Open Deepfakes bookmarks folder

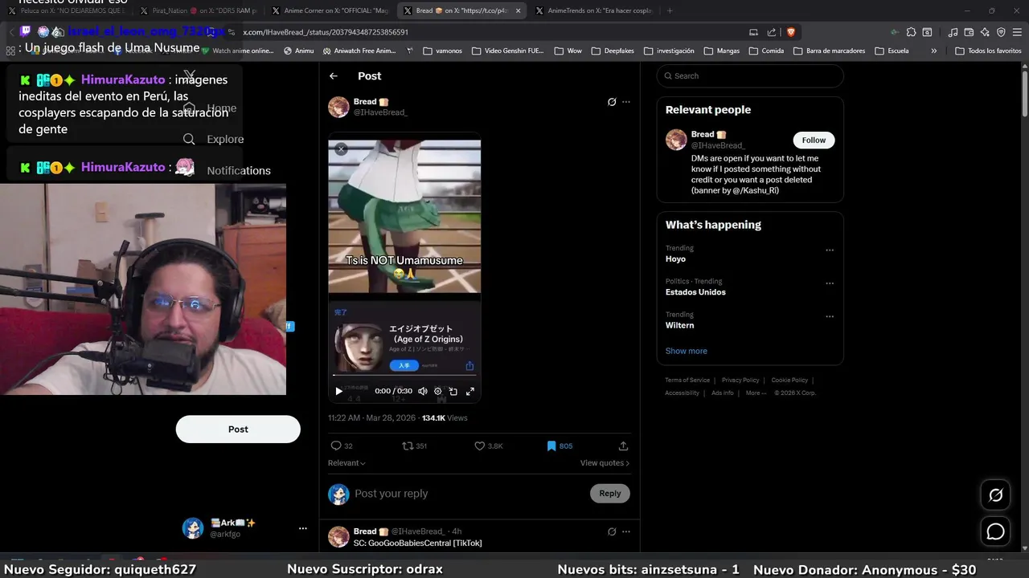[x=613, y=51]
